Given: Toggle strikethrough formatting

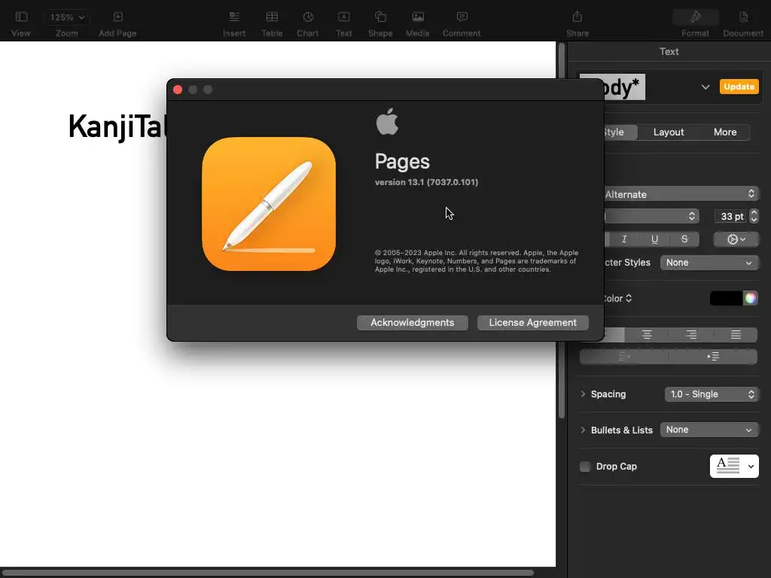Looking at the screenshot, I should (684, 239).
